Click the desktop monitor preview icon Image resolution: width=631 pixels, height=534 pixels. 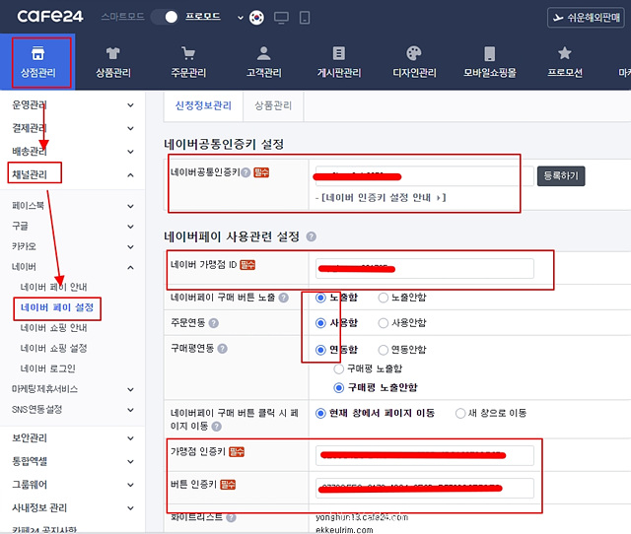coord(281,18)
